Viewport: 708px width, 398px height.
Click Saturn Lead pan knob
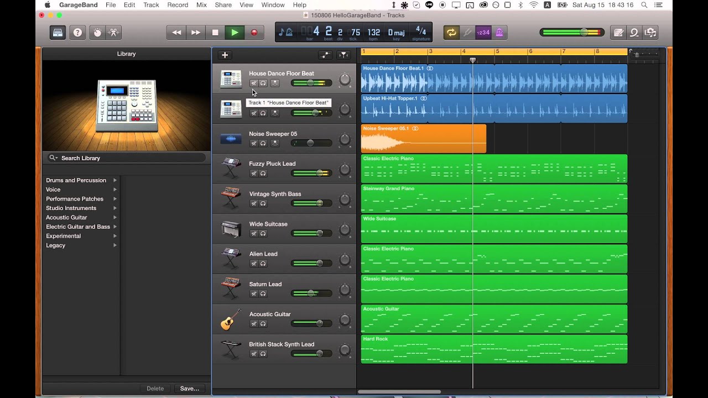[x=345, y=290]
